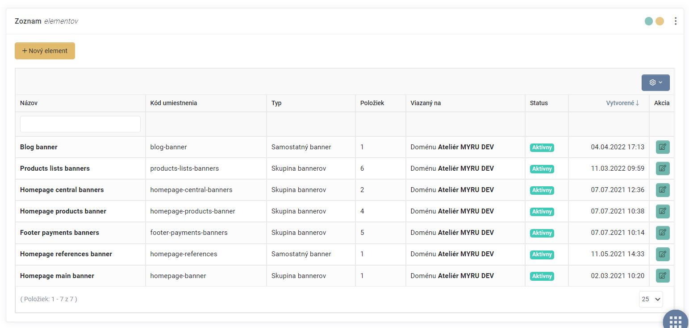Expand the table settings gear dropdown

click(655, 82)
